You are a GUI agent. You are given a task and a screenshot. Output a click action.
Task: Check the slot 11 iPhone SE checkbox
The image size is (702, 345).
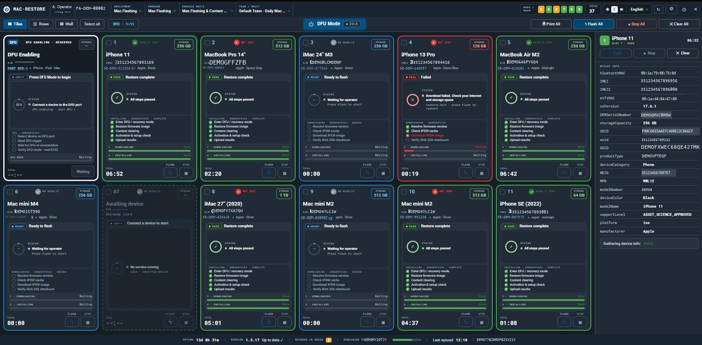click(x=503, y=192)
